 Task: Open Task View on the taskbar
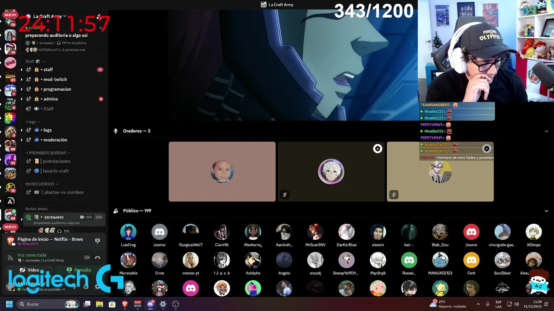87,304
